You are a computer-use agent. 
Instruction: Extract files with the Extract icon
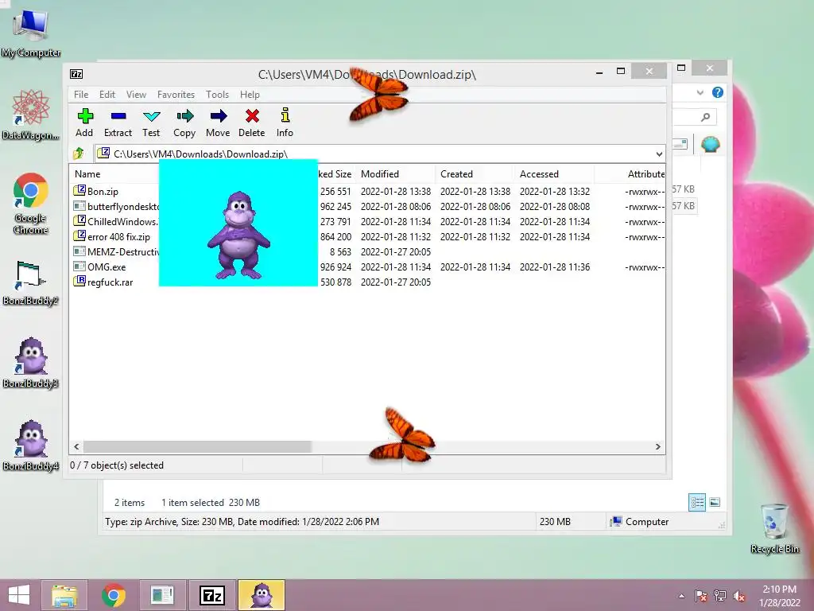coord(118,123)
